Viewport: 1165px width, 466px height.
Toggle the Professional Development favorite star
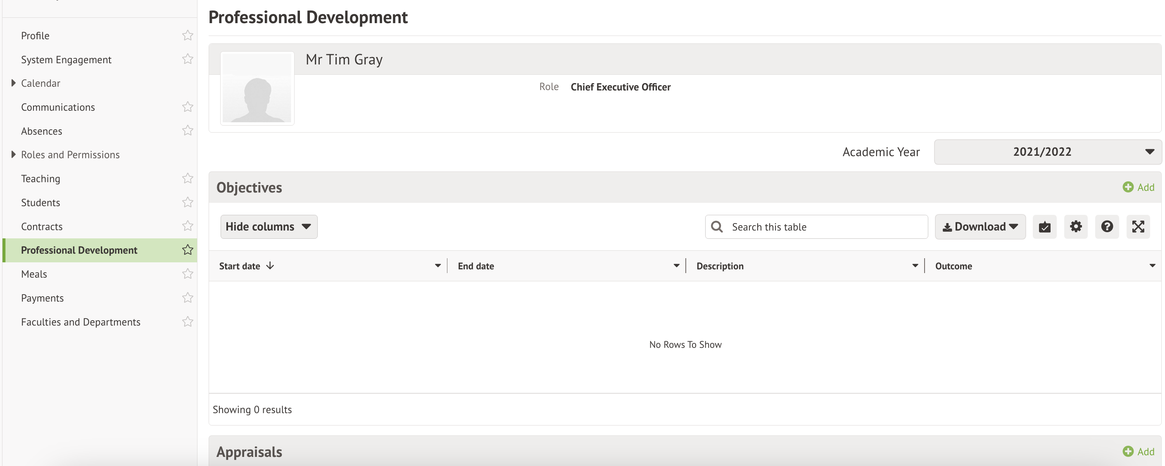coord(188,250)
